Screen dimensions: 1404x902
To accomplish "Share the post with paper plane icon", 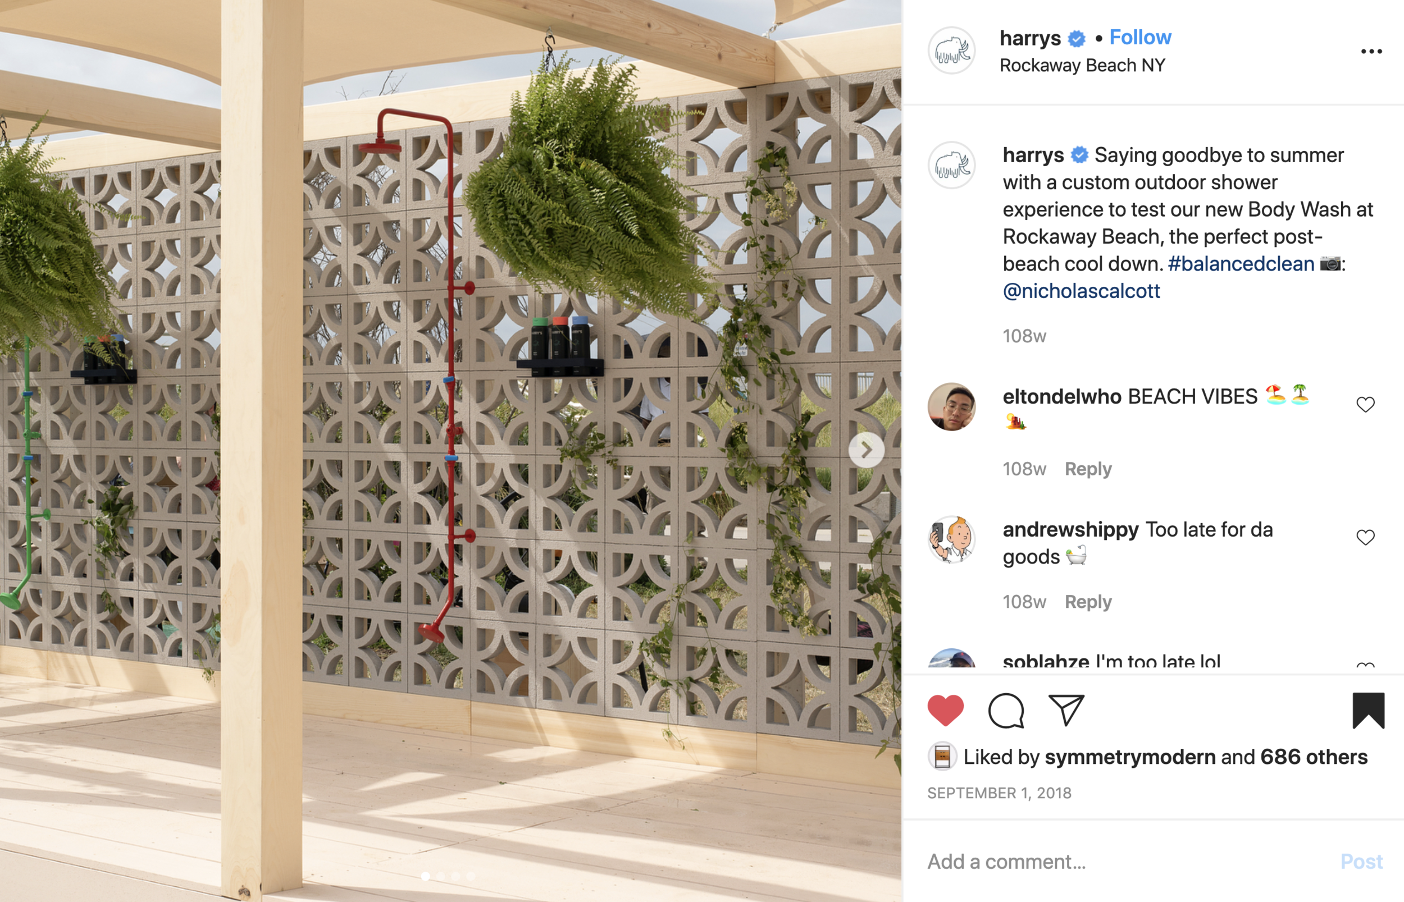I will click(1066, 711).
